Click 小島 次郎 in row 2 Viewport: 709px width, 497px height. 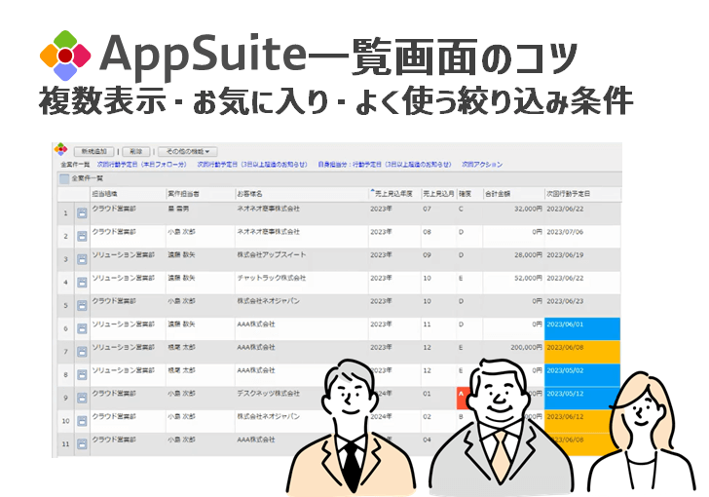click(x=182, y=232)
